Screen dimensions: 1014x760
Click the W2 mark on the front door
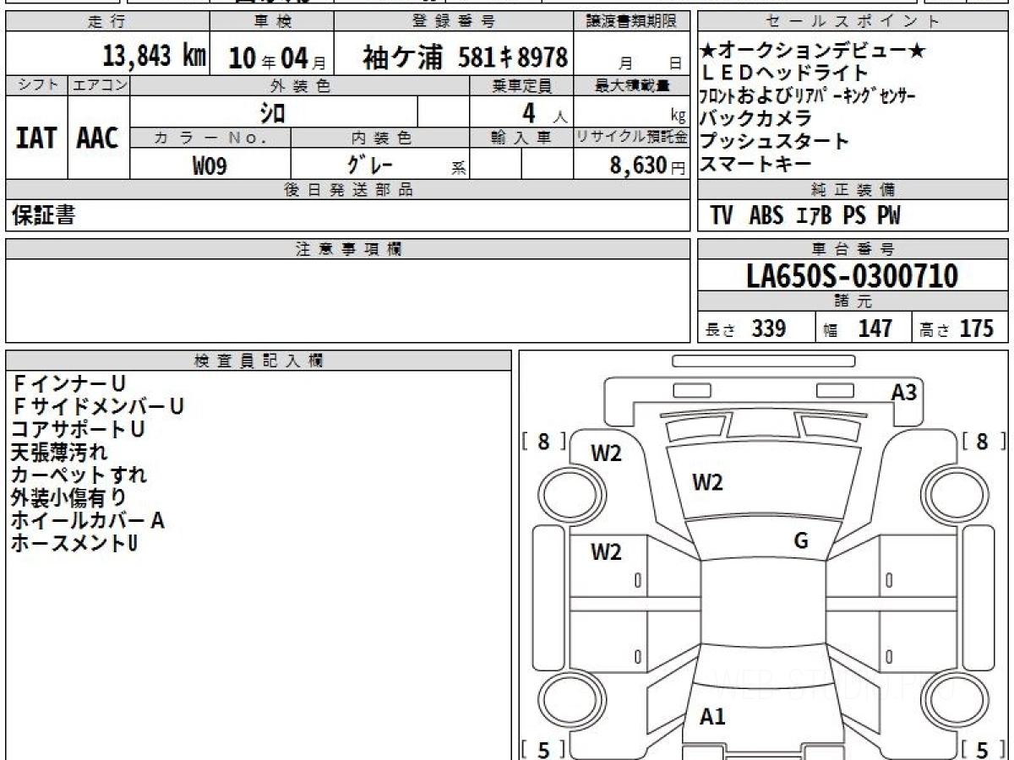(606, 552)
